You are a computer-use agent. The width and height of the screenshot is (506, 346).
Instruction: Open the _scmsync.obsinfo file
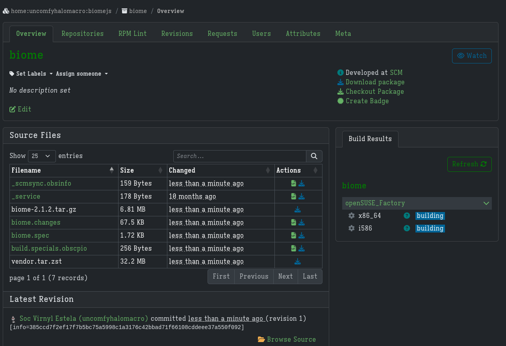(x=41, y=183)
